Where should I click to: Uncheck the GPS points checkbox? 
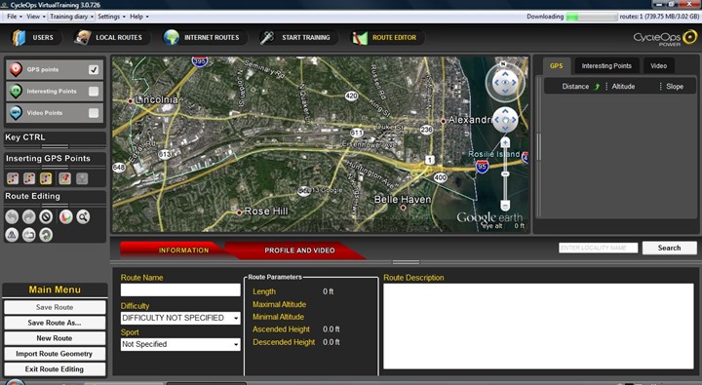[x=94, y=69]
